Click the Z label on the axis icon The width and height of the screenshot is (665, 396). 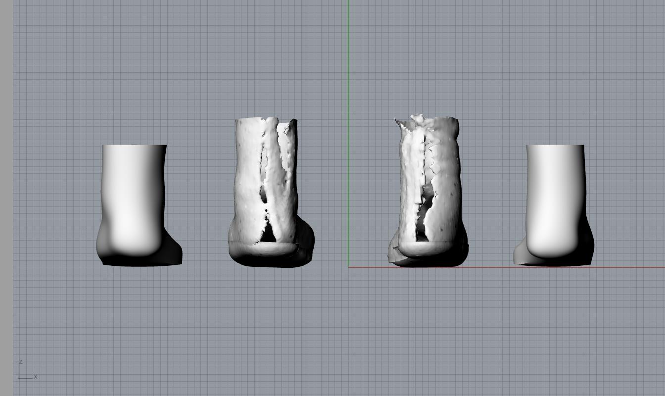[x=21, y=362]
